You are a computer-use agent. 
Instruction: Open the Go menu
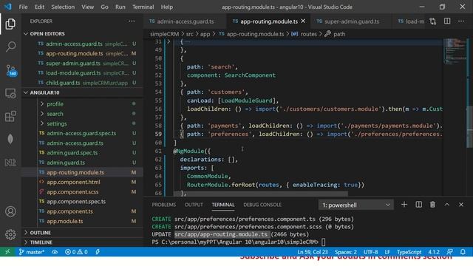104,7
